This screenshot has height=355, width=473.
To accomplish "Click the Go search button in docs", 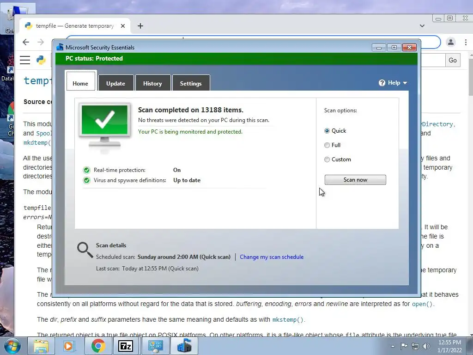I will point(453,60).
